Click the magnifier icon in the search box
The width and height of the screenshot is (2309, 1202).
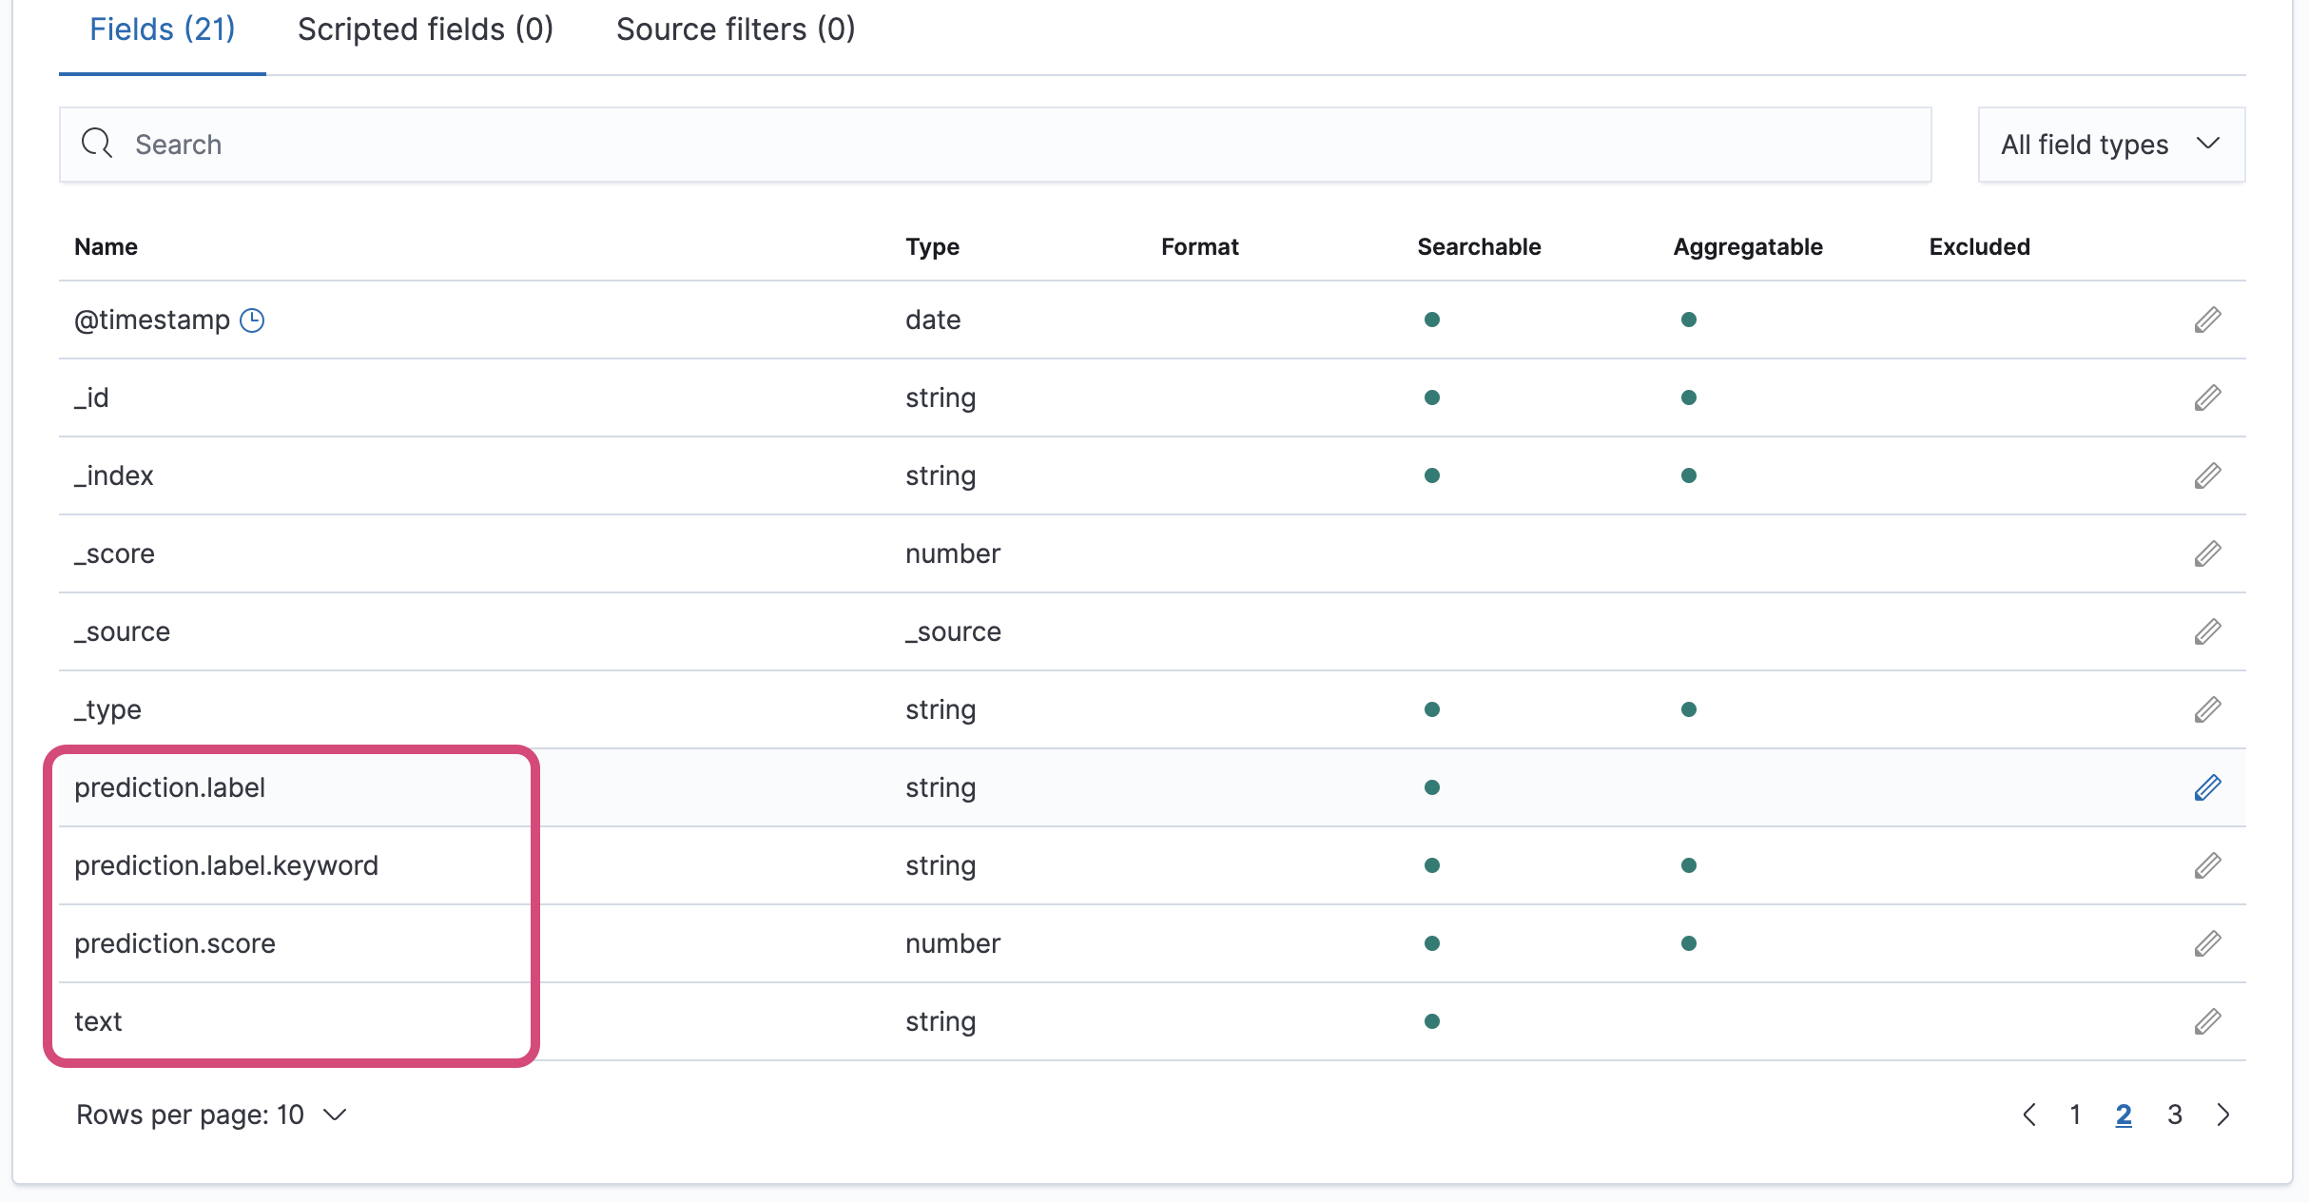pos(97,144)
